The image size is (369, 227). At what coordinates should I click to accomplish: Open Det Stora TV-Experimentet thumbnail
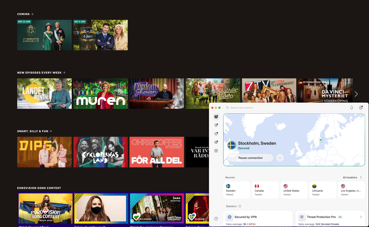tap(269, 90)
